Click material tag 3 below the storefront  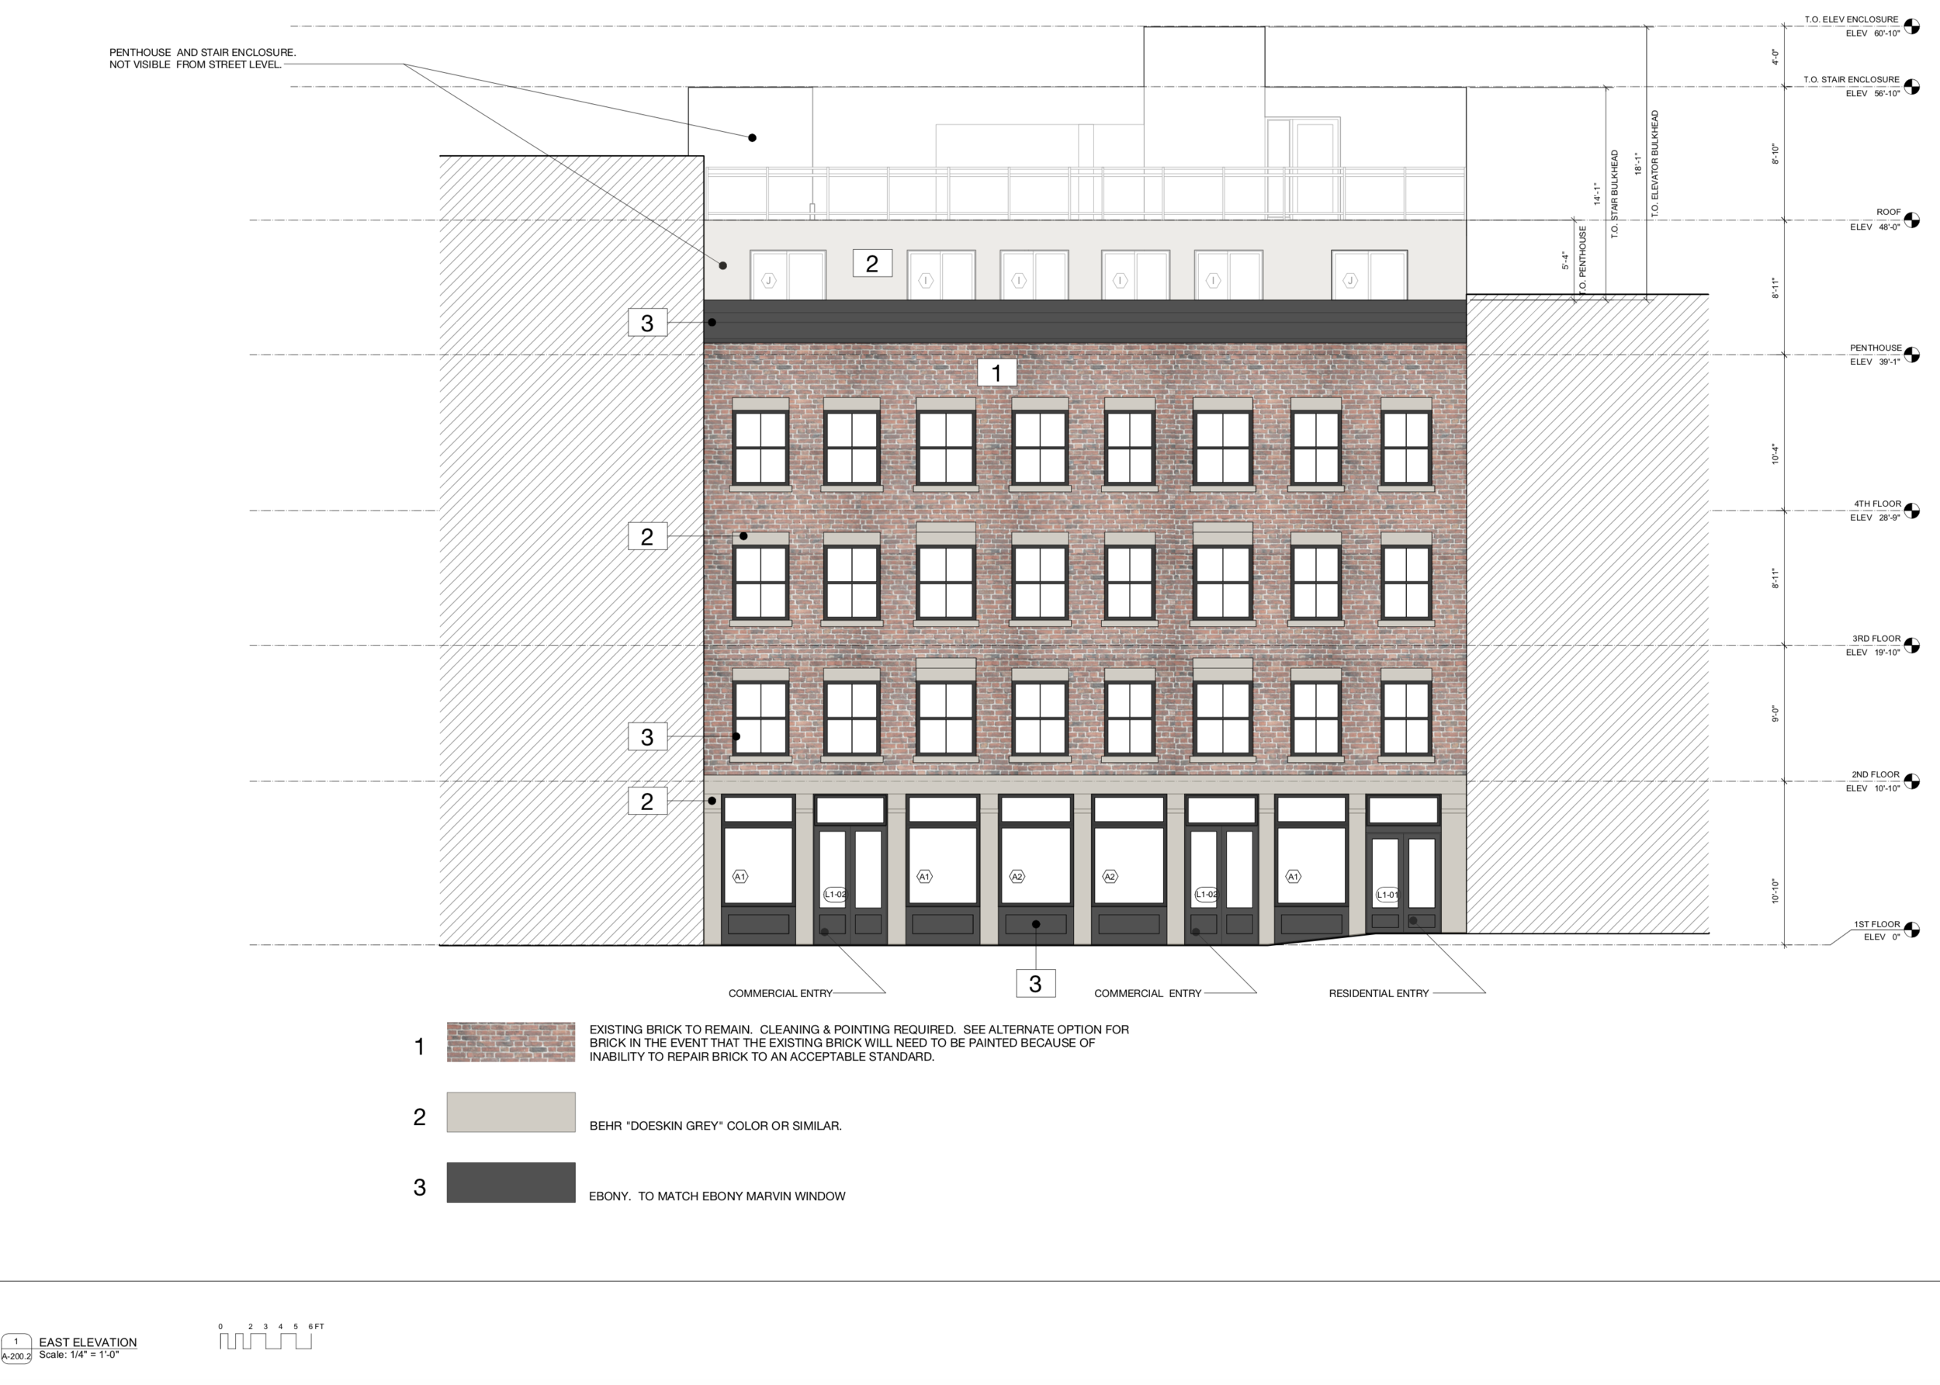point(1035,983)
